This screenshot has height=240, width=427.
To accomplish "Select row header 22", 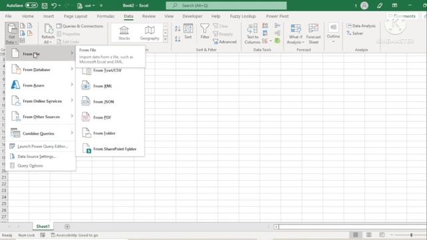I will [4, 184].
